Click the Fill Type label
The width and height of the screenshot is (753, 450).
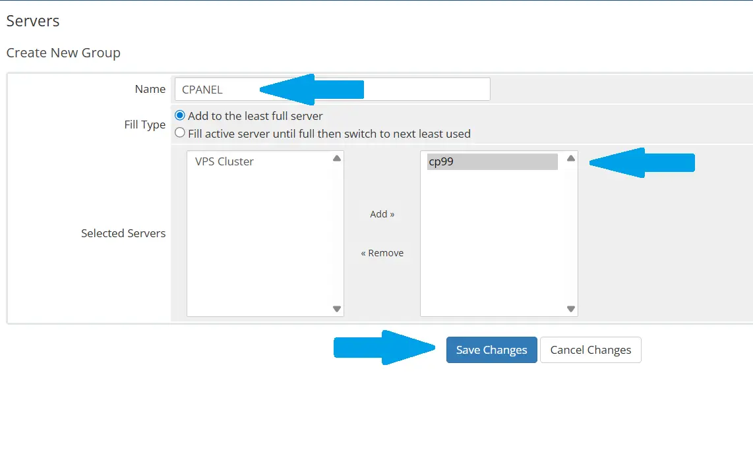[x=144, y=125]
